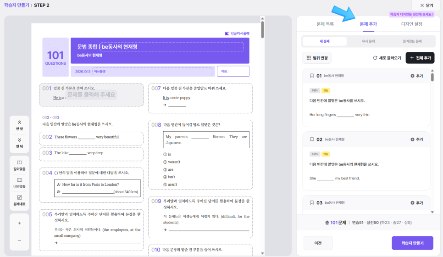Open the 디자인 설정 tab
The image size is (443, 257).
point(412,24)
